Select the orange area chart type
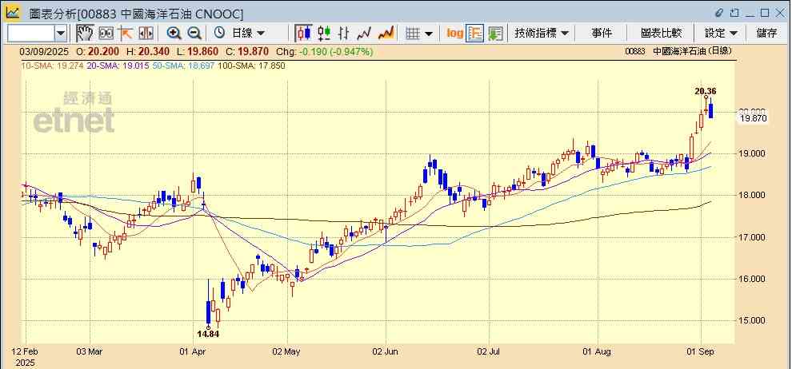The image size is (792, 369). [x=386, y=34]
